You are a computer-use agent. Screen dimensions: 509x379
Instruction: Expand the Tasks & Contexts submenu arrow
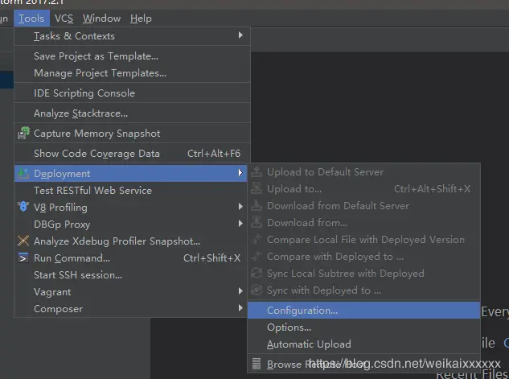click(x=240, y=35)
